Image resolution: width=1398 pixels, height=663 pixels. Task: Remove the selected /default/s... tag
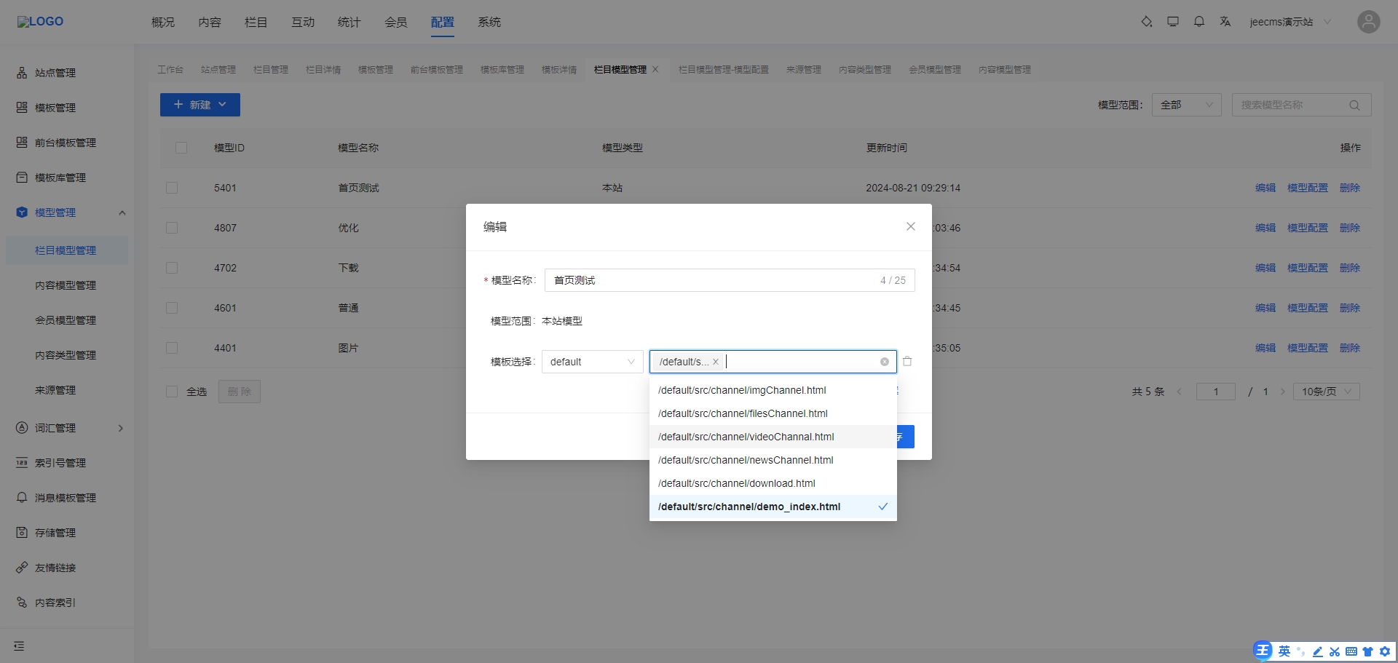pyautogui.click(x=716, y=362)
